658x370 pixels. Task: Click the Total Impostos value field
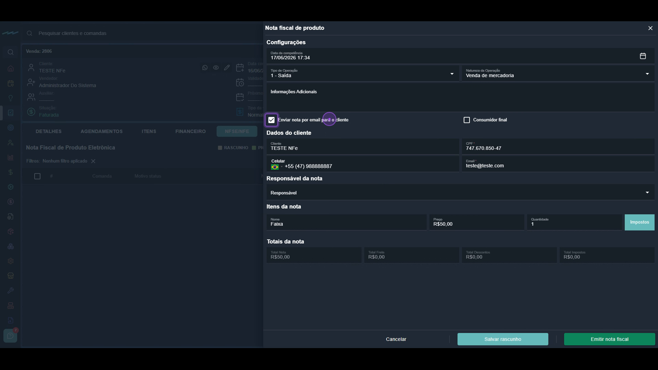(607, 255)
